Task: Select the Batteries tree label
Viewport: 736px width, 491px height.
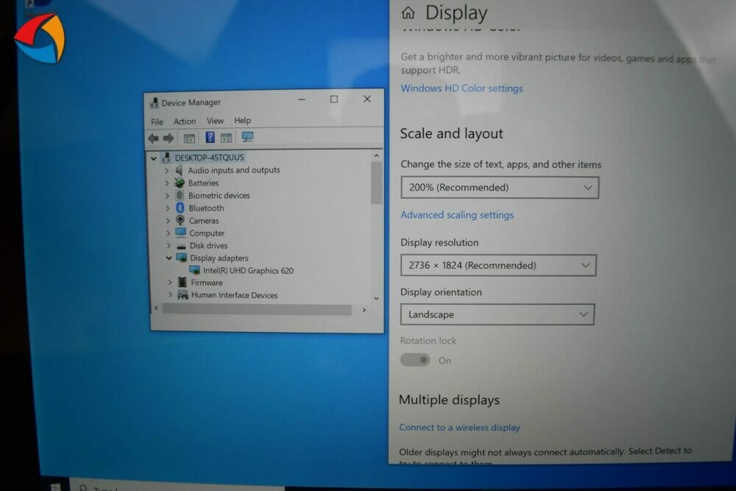Action: pos(203,183)
